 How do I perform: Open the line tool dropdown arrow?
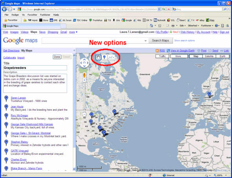tap(113, 57)
